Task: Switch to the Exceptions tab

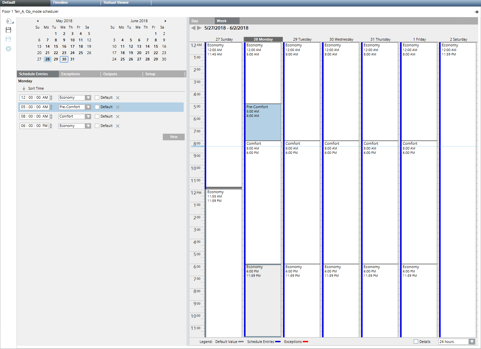Action: (71, 74)
